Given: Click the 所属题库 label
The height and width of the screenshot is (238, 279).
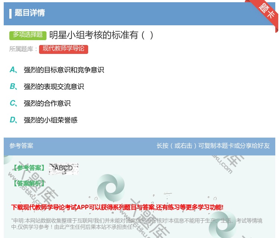Looking at the screenshot, I should 23,49.
